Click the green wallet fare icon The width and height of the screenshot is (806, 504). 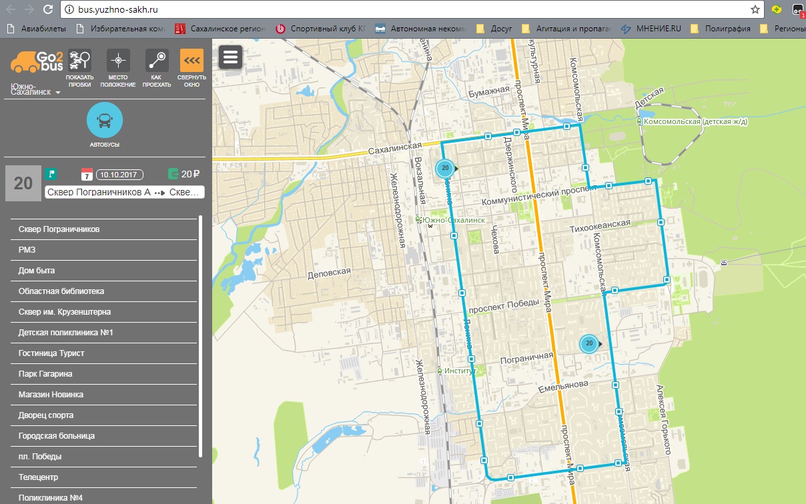tap(173, 175)
